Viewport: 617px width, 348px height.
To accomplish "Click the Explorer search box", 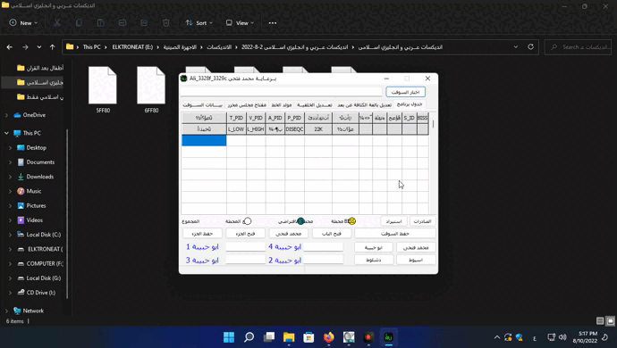I will 578,46.
